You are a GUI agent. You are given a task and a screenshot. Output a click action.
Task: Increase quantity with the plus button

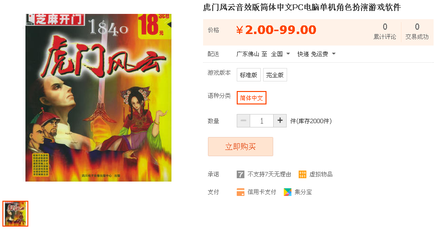pyautogui.click(x=280, y=121)
